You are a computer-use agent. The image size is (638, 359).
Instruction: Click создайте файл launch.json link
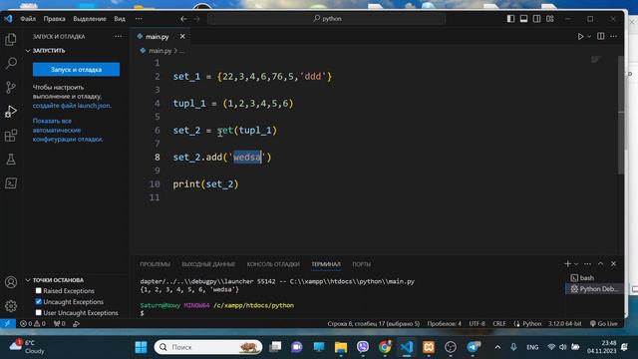click(72, 106)
